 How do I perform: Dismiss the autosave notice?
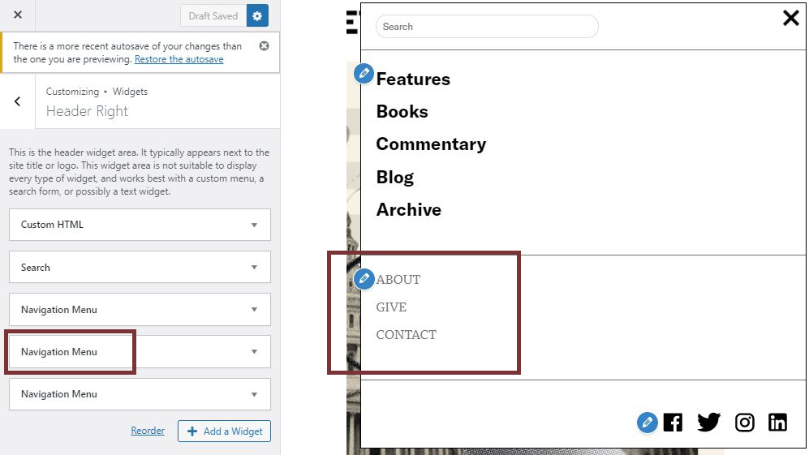pyautogui.click(x=264, y=46)
